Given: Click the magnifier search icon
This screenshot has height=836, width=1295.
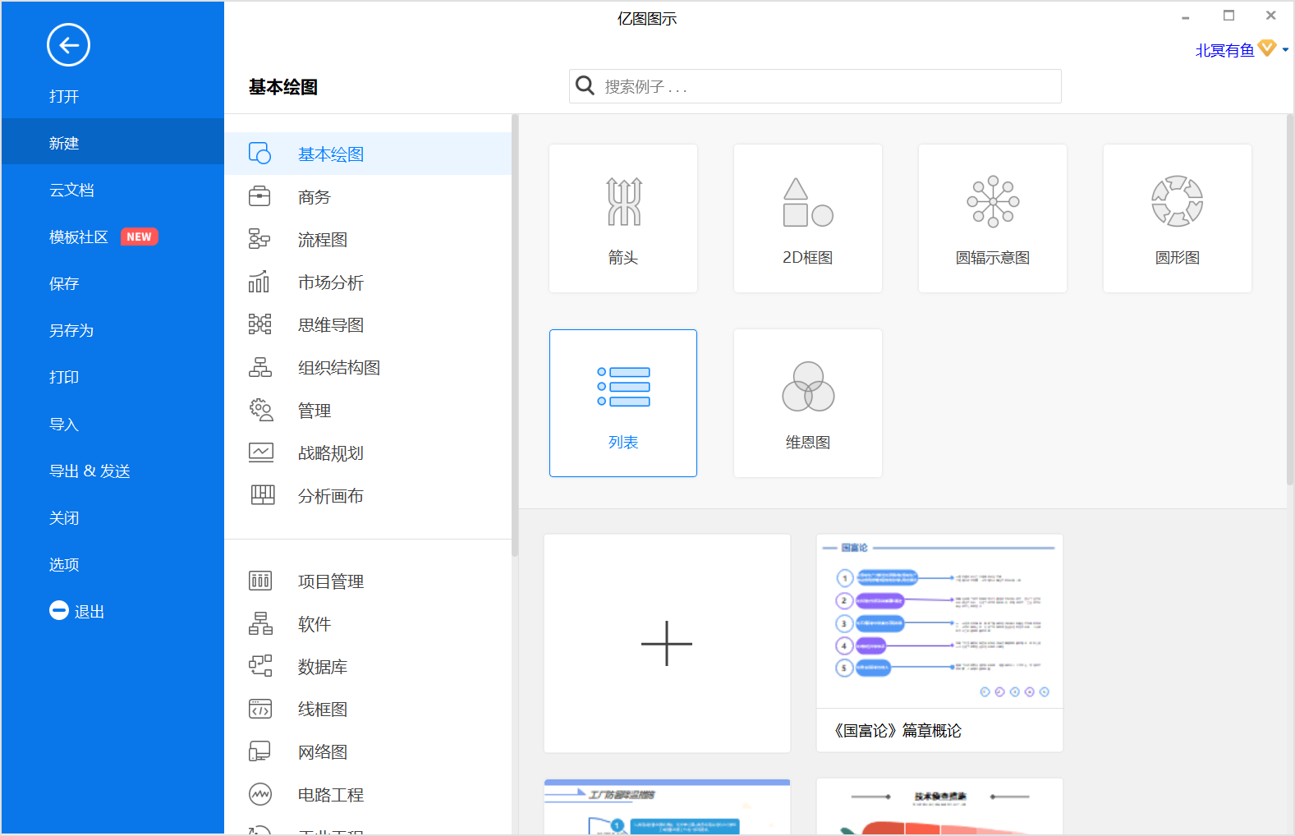Looking at the screenshot, I should pyautogui.click(x=586, y=85).
